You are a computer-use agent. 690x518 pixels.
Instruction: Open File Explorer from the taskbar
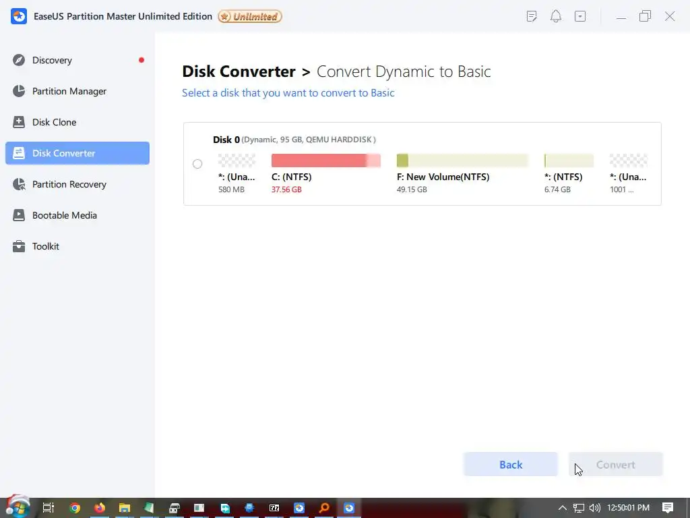pos(125,508)
